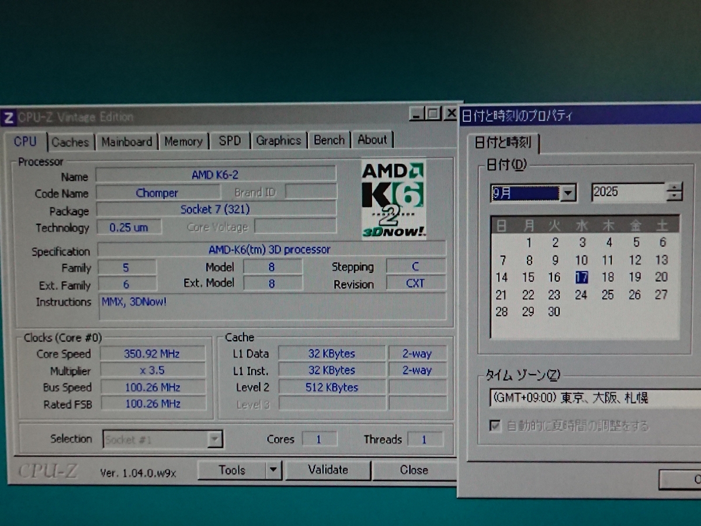Switch to the Caches tab
The height and width of the screenshot is (526, 701).
pos(70,142)
